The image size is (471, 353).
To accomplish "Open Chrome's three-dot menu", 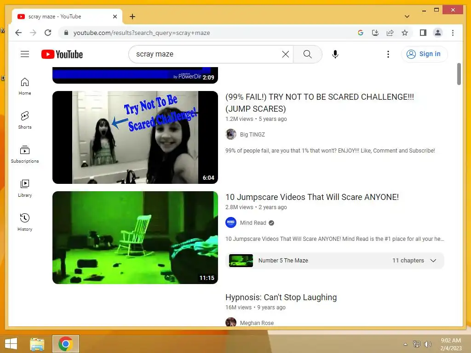I will 453,33.
